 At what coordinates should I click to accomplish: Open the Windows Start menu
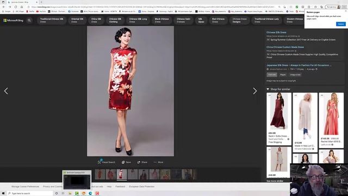tap(3, 193)
